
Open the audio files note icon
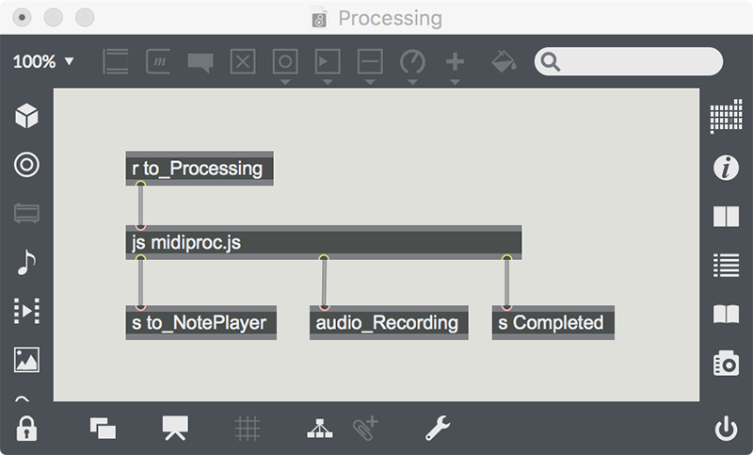26,262
